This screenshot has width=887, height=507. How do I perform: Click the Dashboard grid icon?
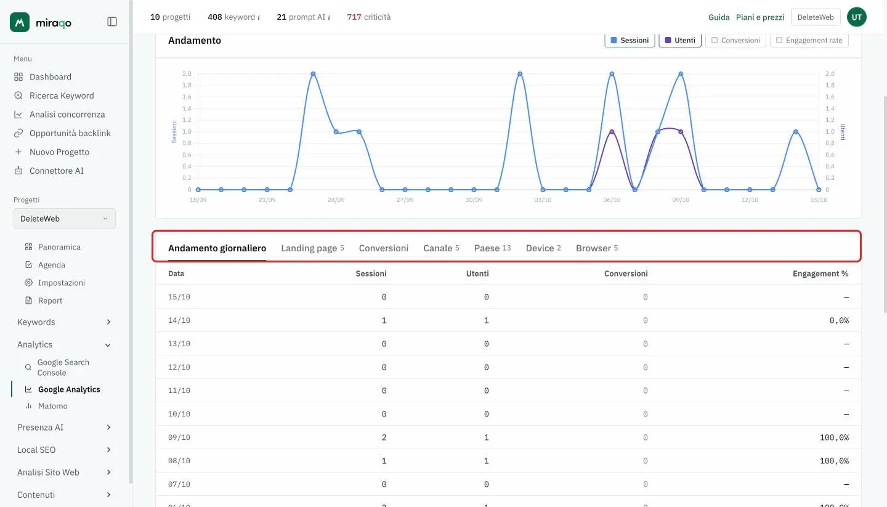pos(18,77)
